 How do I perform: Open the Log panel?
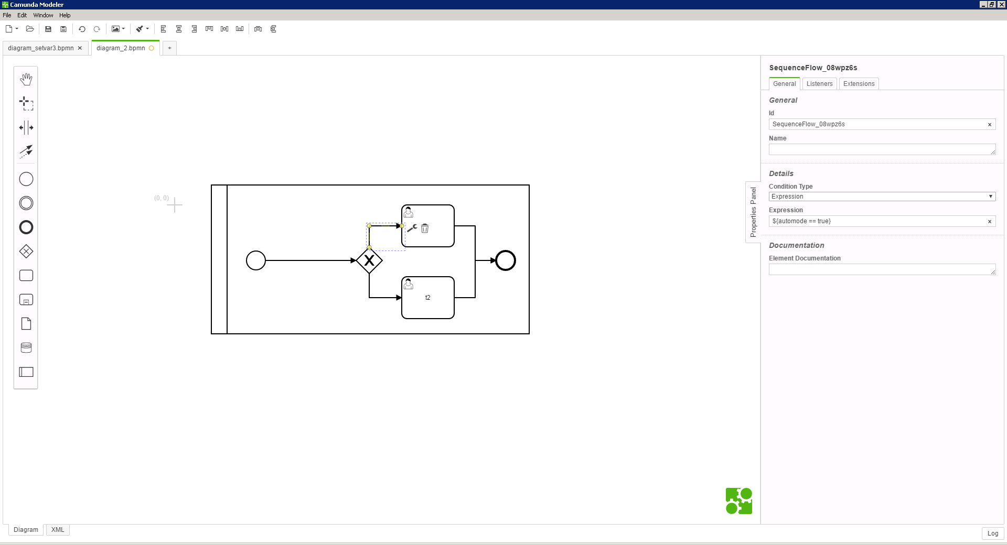tap(993, 533)
